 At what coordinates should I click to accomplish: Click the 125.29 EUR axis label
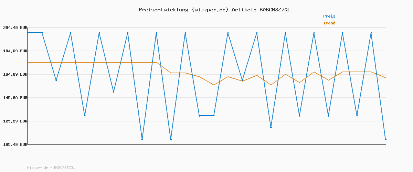coord(15,121)
